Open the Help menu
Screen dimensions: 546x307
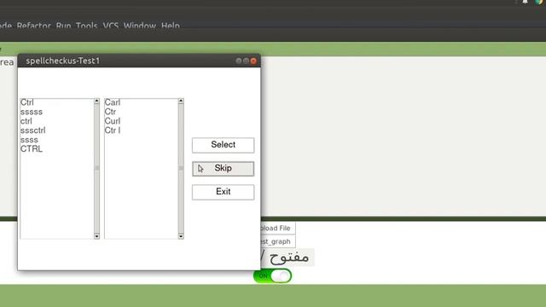click(x=171, y=26)
